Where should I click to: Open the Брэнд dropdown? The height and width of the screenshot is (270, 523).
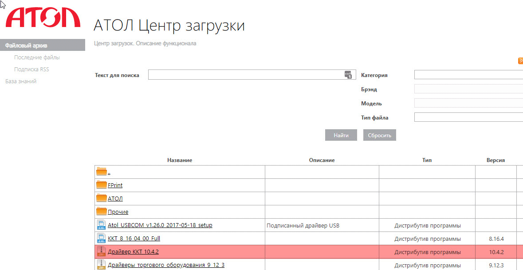tap(468, 89)
